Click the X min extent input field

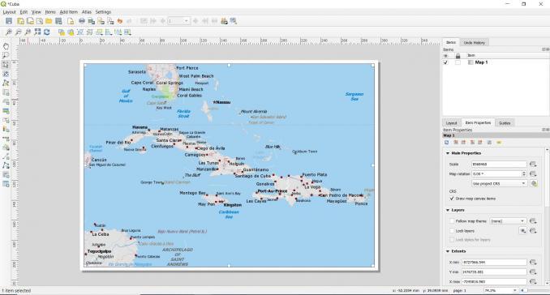click(x=494, y=262)
